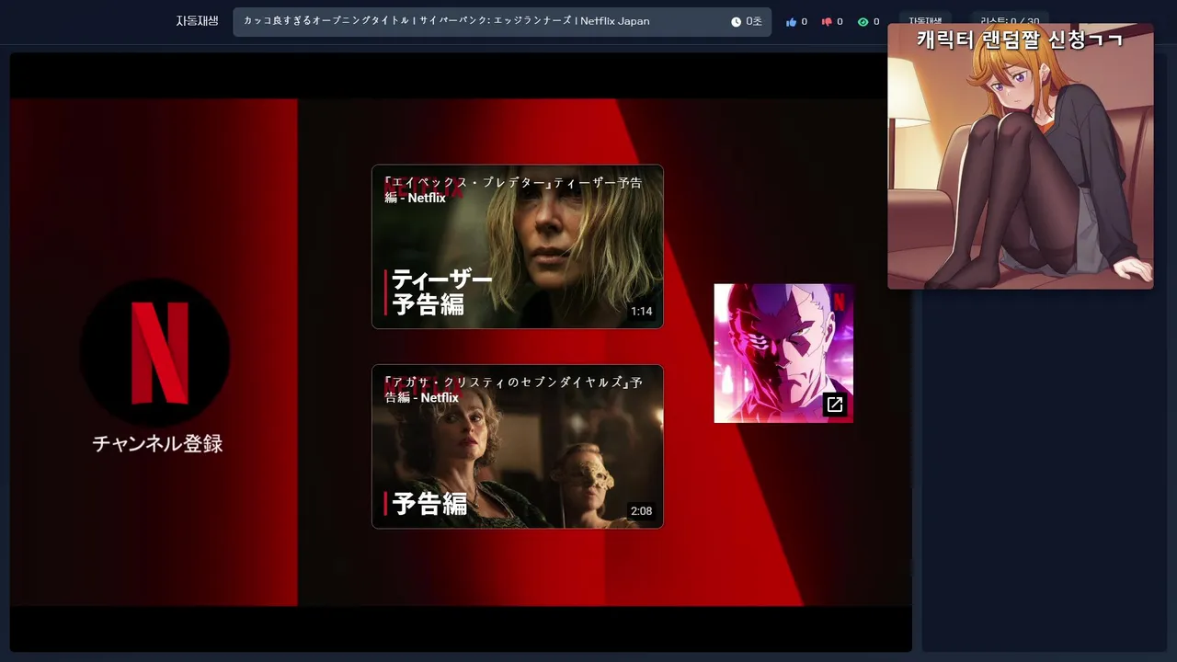Click the 자동재생 label at the top left
Screen dimensions: 1177x662
tap(197, 21)
